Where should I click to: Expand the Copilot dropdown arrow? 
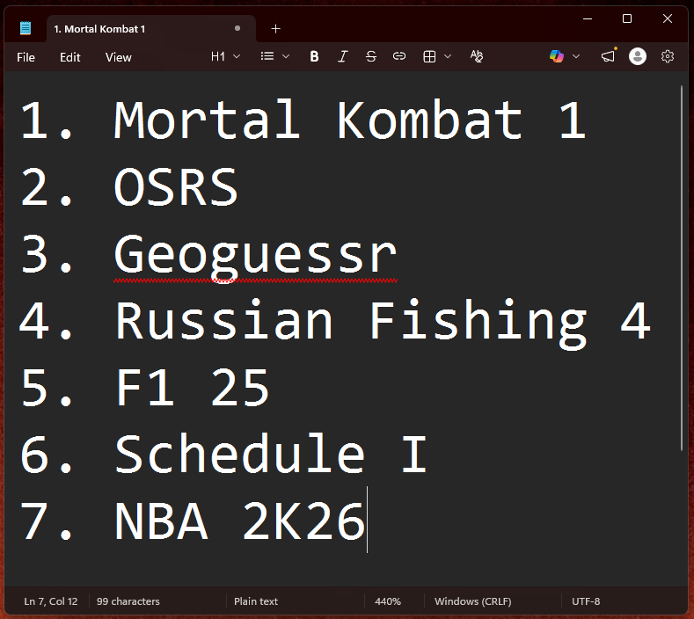point(576,56)
